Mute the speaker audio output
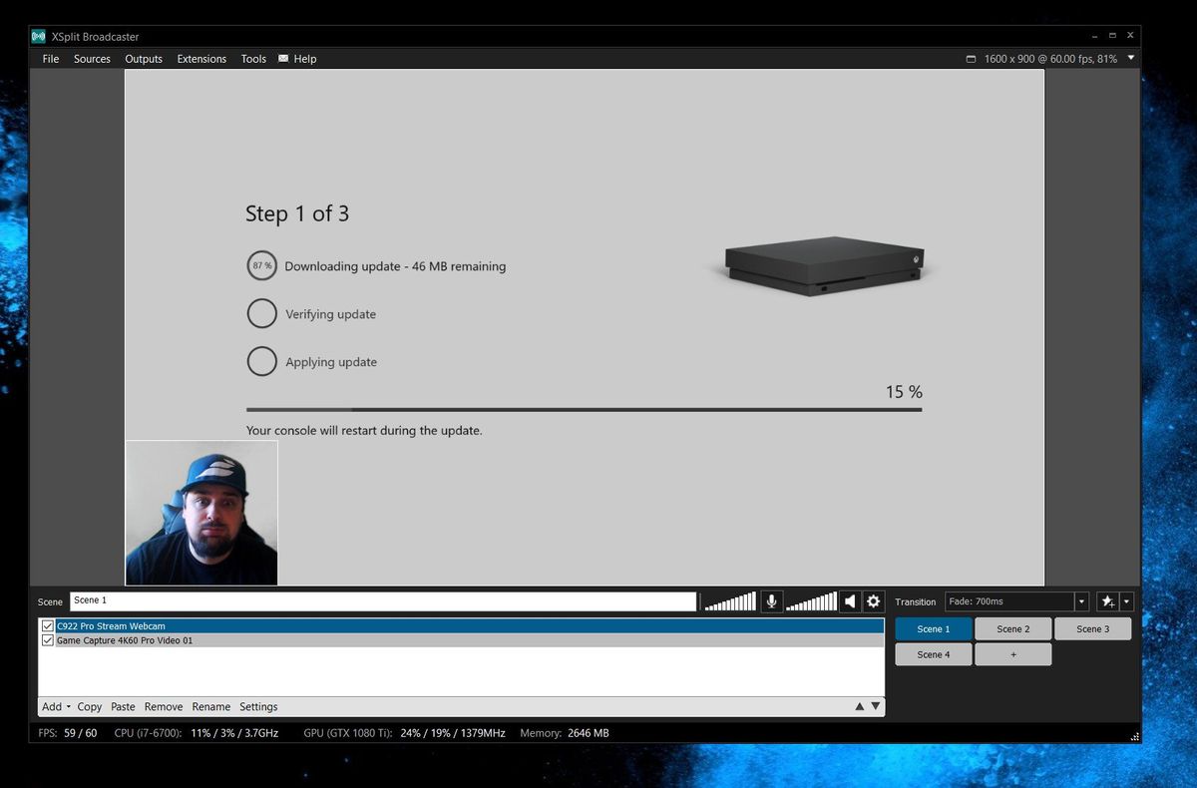 [850, 600]
